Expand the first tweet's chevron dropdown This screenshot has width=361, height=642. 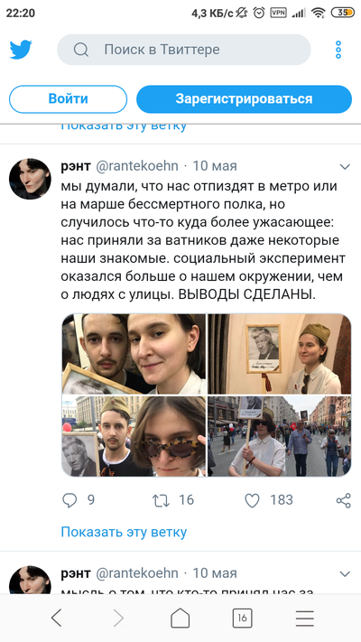pos(345,167)
